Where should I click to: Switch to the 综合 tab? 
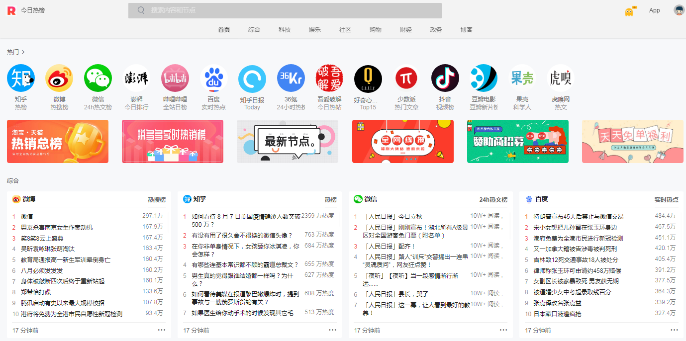pos(254,30)
